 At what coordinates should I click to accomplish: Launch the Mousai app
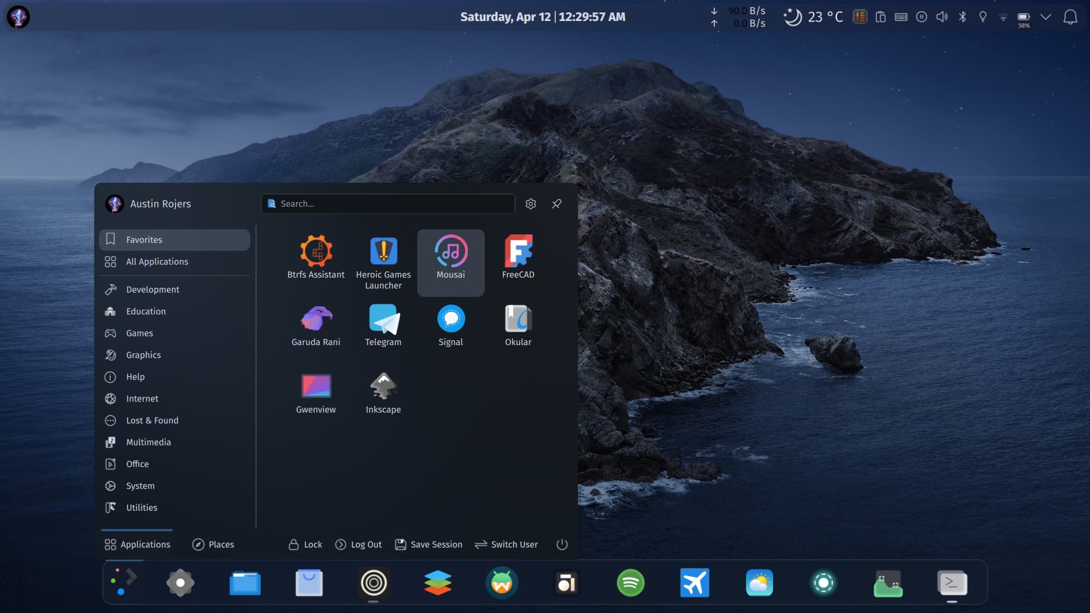[451, 262]
